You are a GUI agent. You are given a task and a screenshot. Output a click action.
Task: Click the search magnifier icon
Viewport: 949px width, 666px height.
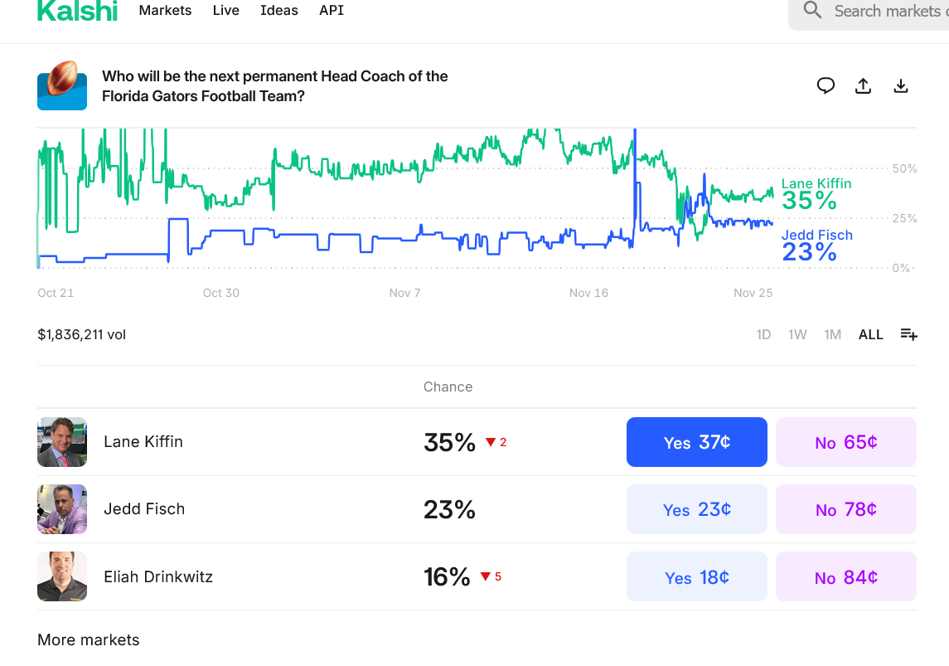[813, 11]
